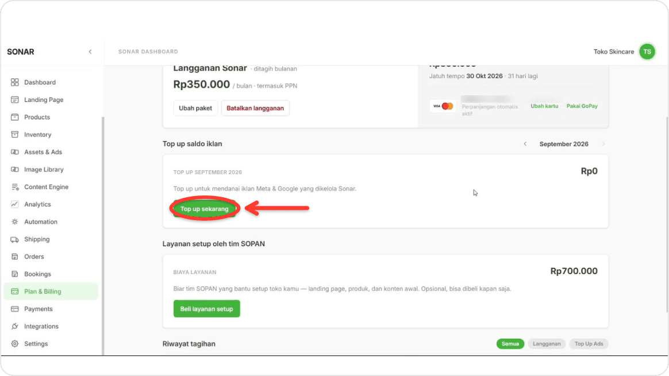Screen dimensions: 669x376
Task: Click the Analytics chart icon
Action: pyautogui.click(x=15, y=204)
